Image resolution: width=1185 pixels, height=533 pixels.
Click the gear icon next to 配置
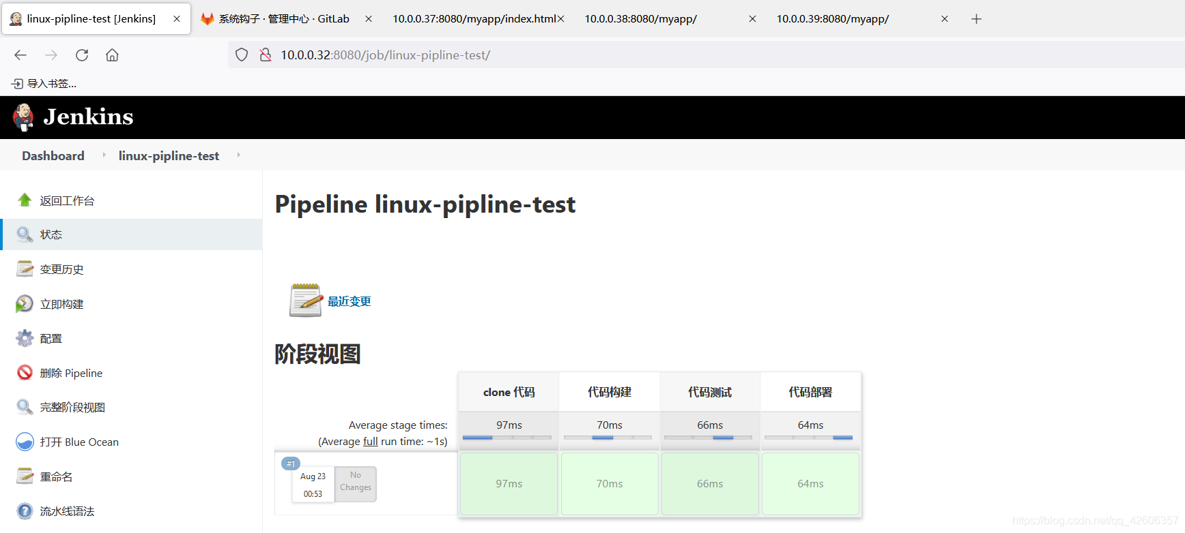[x=25, y=338]
